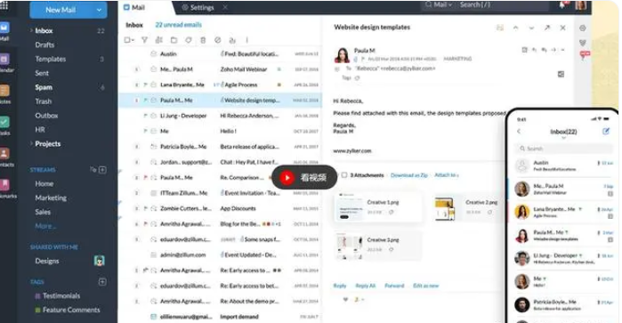Open the Templates folder

51,59
